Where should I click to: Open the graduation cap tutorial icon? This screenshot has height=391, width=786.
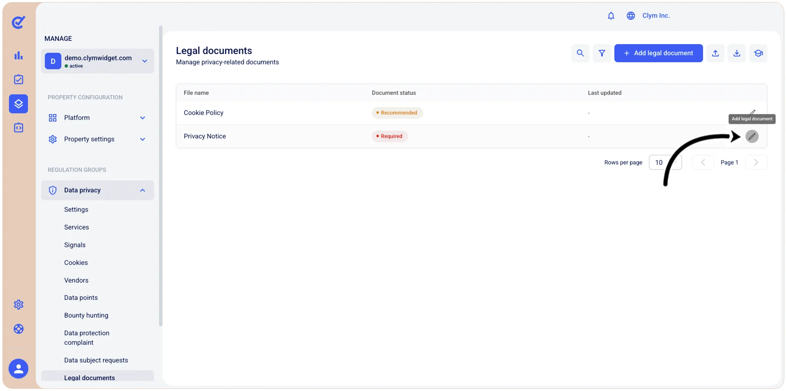pyautogui.click(x=759, y=53)
